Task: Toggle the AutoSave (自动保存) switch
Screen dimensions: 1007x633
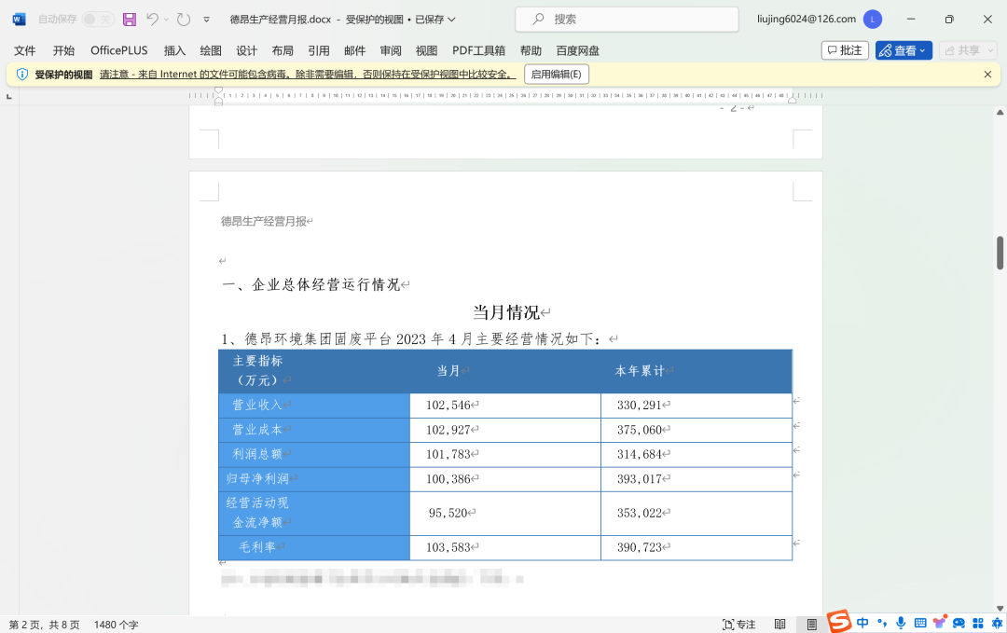Action: (98, 19)
